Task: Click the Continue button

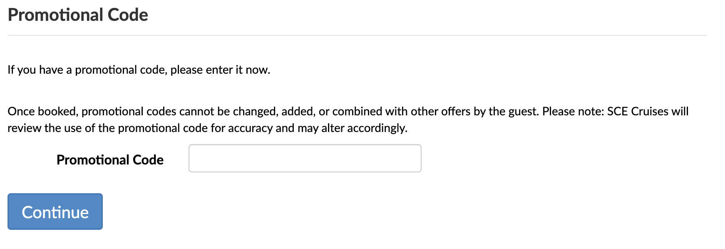Action: point(55,212)
